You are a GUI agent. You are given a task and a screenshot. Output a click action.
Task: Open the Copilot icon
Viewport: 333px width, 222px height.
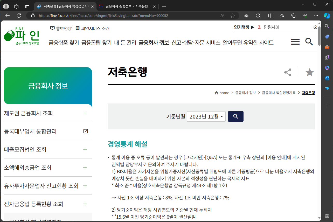point(327,16)
